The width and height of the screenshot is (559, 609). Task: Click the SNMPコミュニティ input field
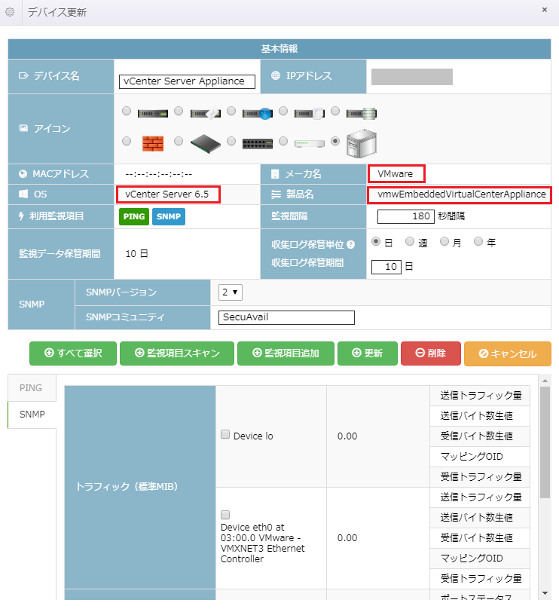[x=286, y=317]
